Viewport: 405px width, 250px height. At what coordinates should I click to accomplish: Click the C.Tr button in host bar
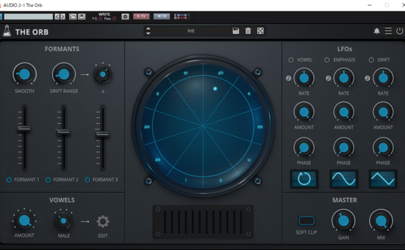[141, 16]
